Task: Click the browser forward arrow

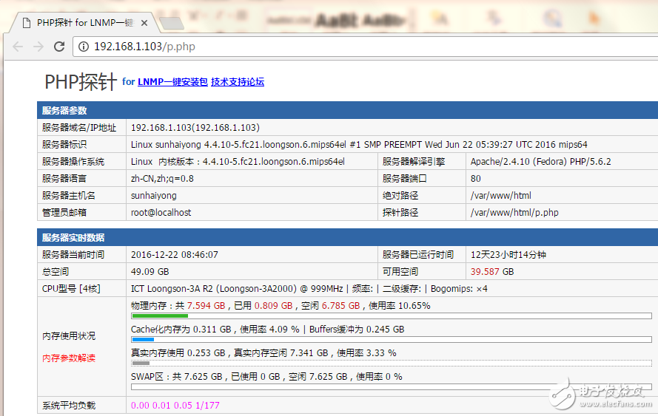Action: click(x=38, y=47)
